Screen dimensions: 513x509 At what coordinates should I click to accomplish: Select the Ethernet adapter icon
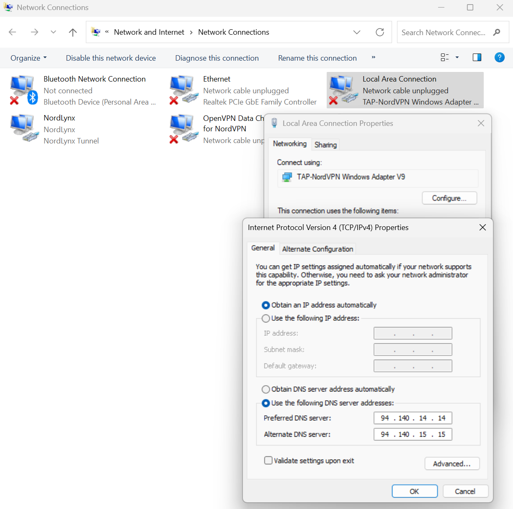coord(183,90)
